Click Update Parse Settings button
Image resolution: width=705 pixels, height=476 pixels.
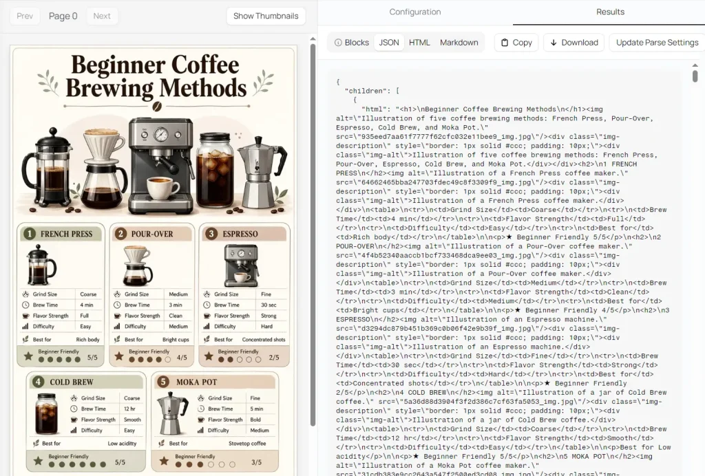point(657,43)
